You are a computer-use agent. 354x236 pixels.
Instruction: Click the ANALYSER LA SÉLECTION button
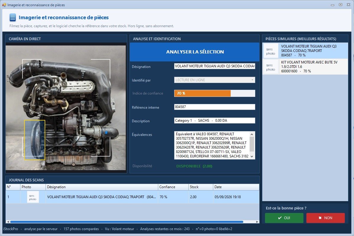click(195, 52)
